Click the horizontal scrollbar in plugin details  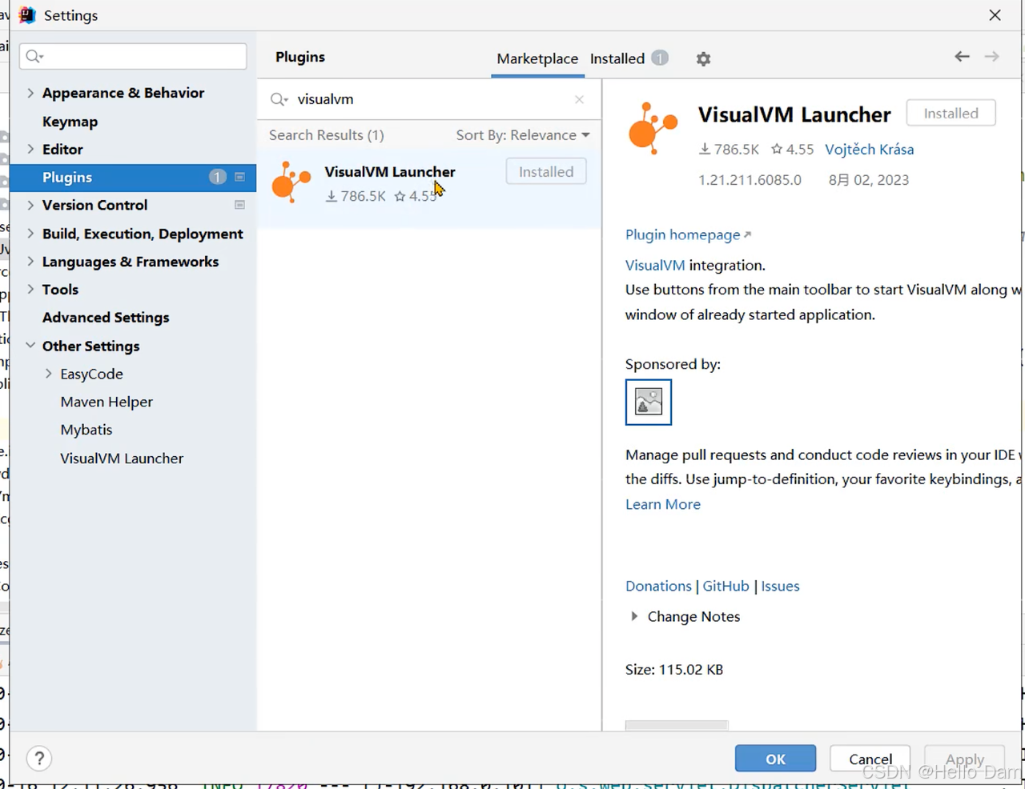(677, 726)
